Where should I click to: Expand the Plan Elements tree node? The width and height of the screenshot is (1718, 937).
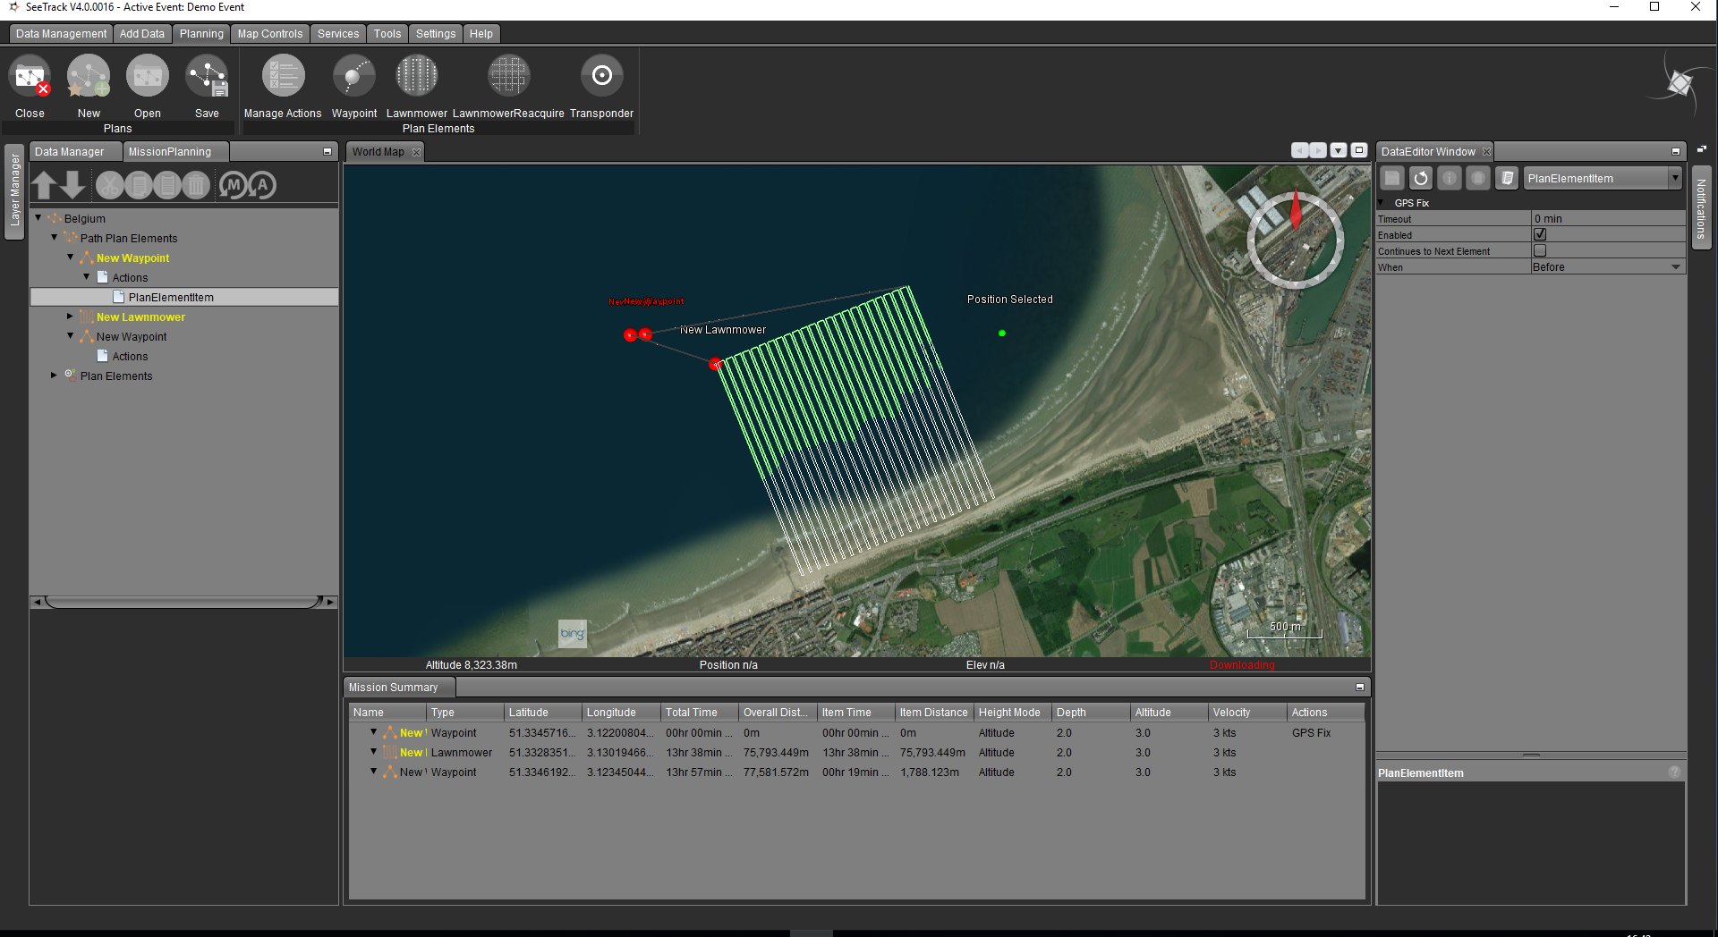coord(55,376)
